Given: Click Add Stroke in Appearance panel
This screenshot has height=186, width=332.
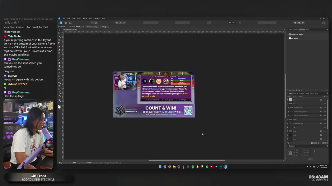Looking at the screenshot, I should click(x=292, y=90).
